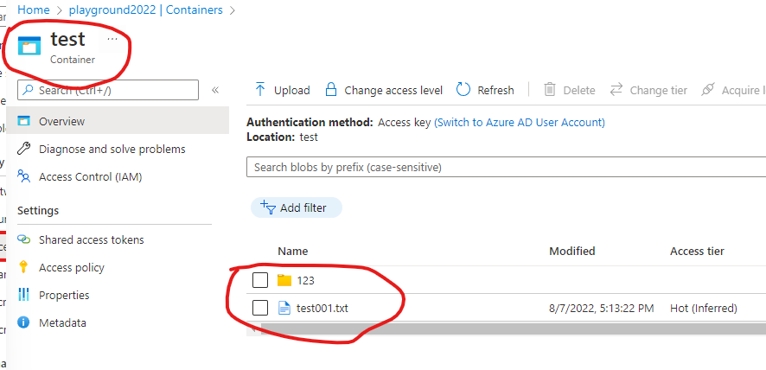Click the Properties bars icon
Image resolution: width=766 pixels, height=370 pixels.
coord(23,295)
